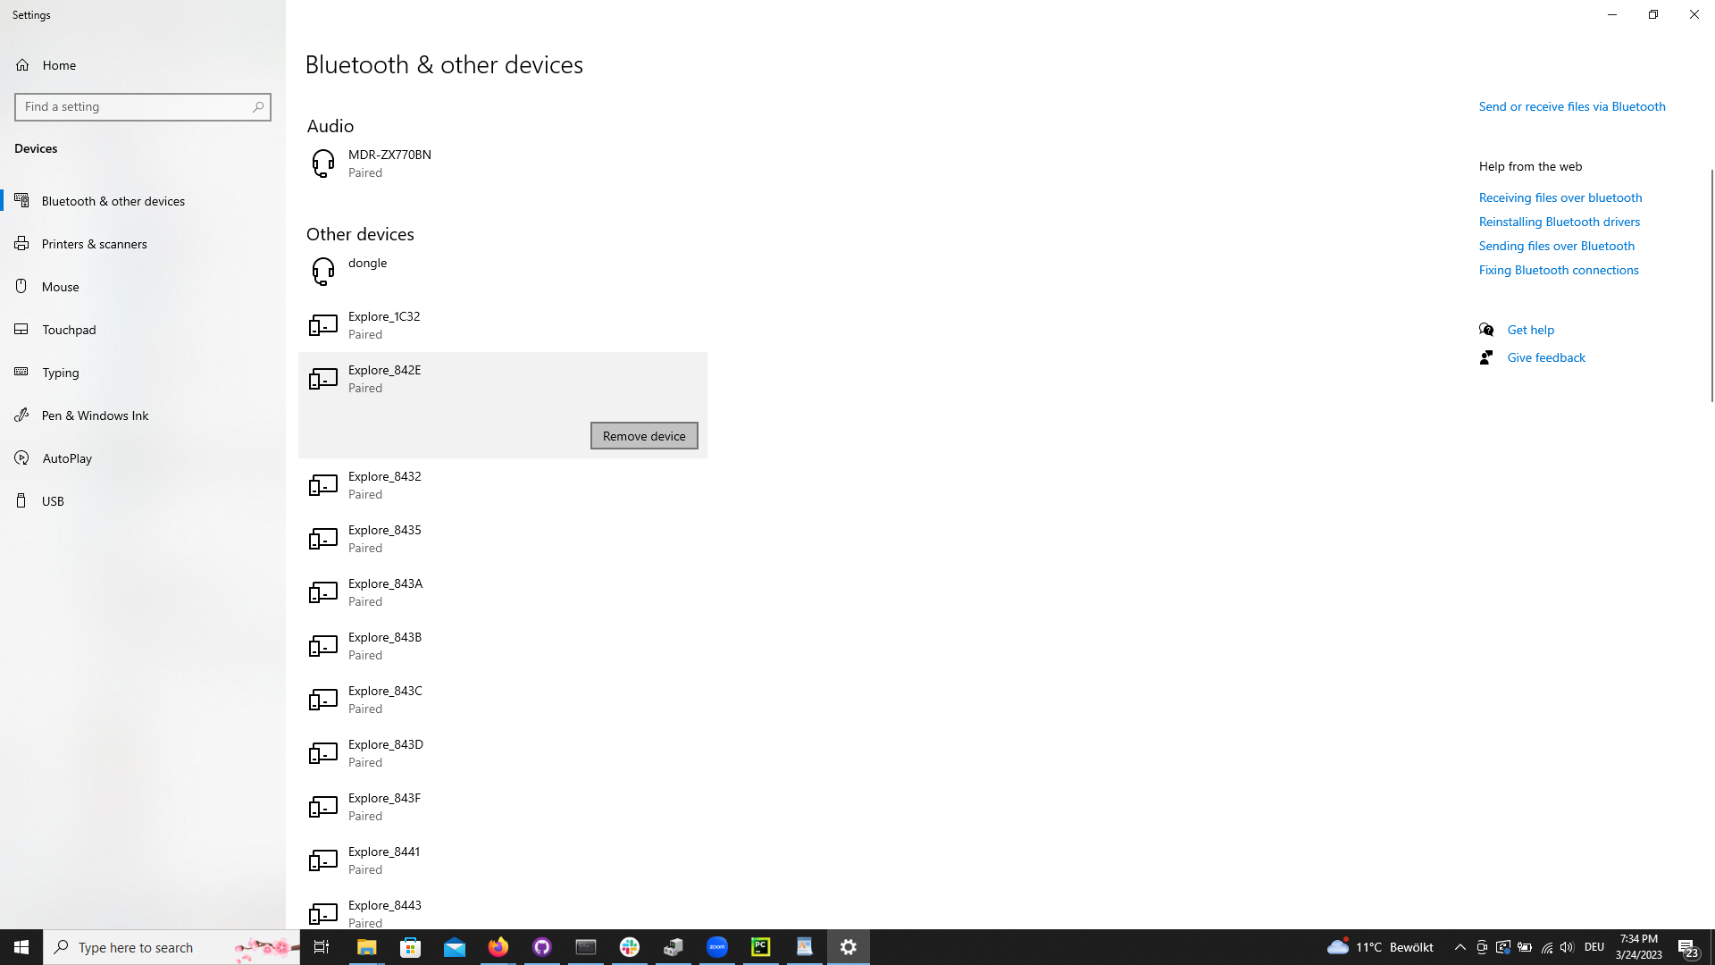1715x965 pixels.
Task: Click Send or receive files via Bluetooth
Action: point(1572,106)
